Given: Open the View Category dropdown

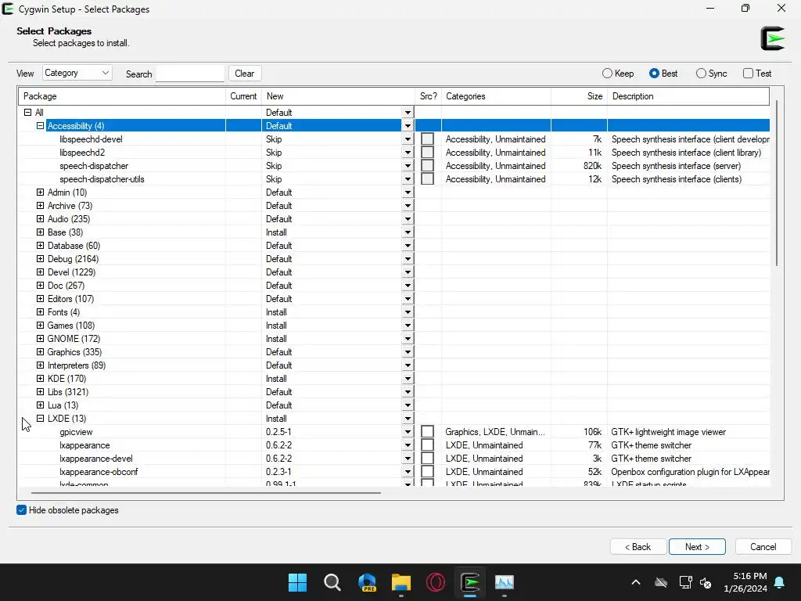Looking at the screenshot, I should pyautogui.click(x=77, y=73).
